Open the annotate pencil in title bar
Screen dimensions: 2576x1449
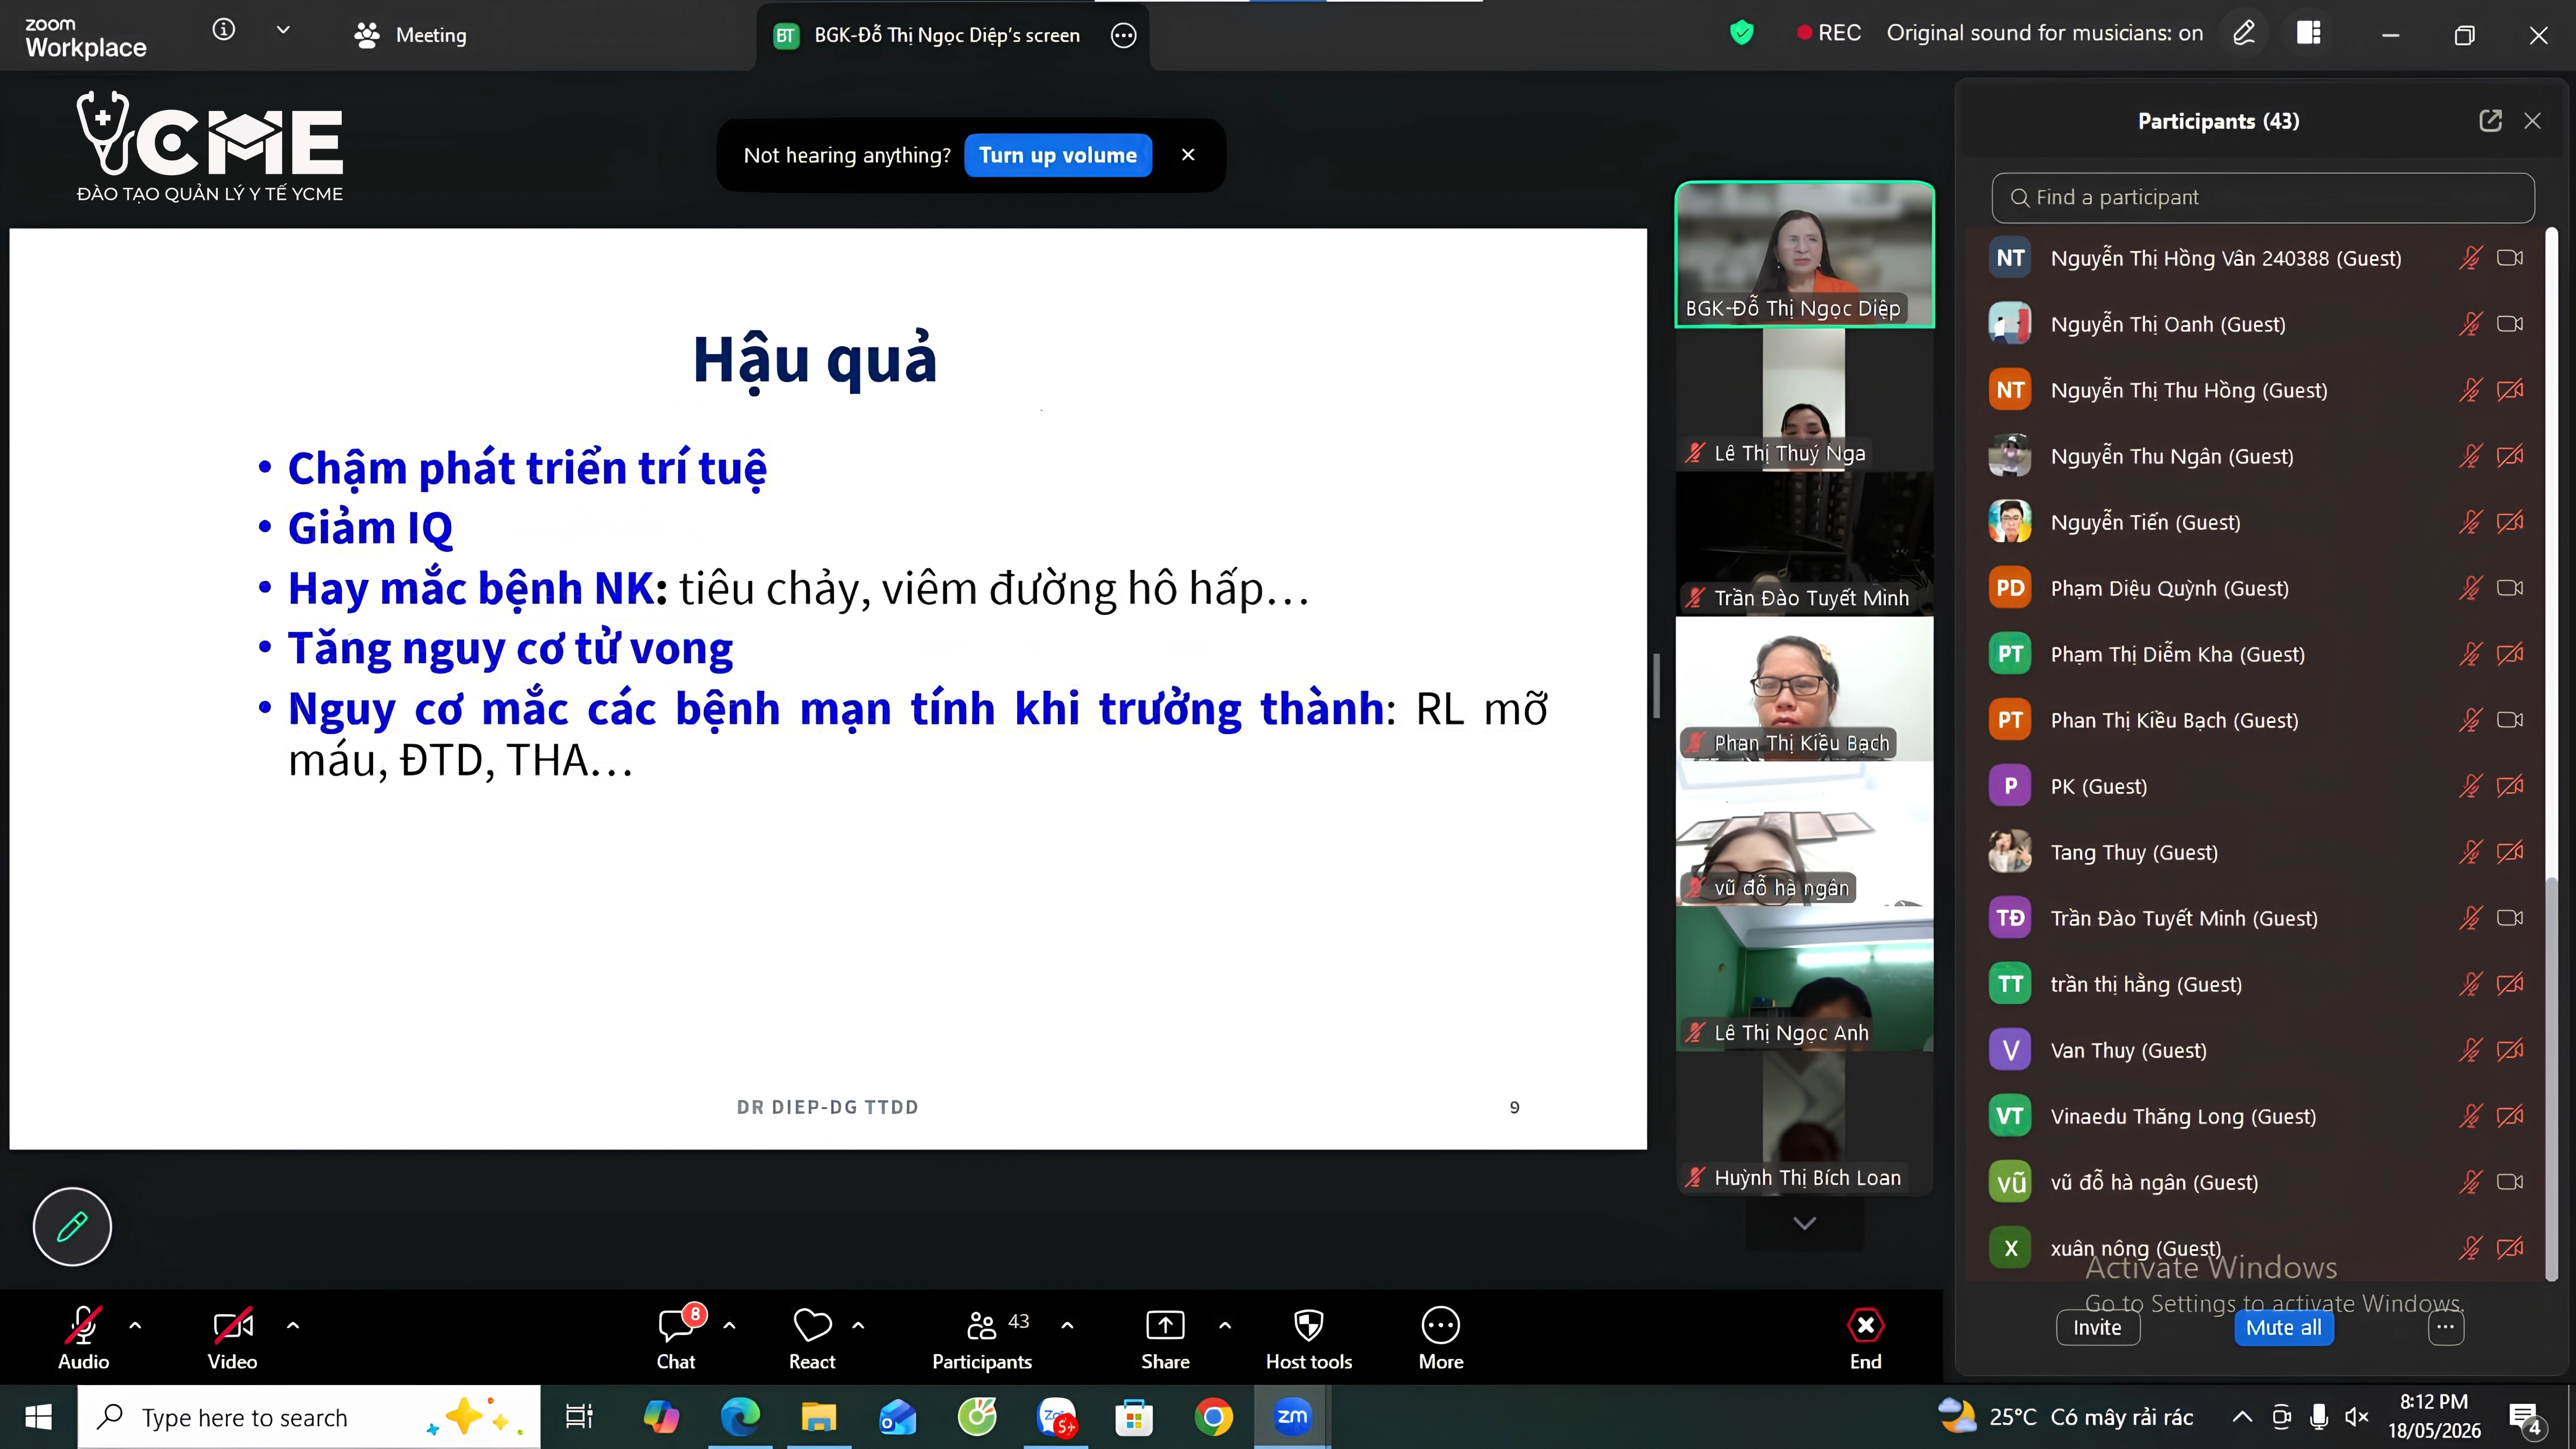(2244, 33)
